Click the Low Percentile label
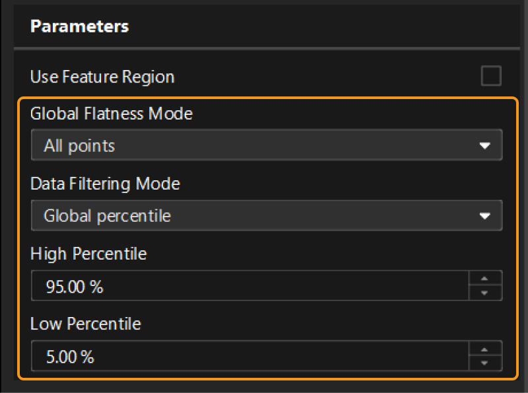This screenshot has height=393, width=528. pos(86,324)
